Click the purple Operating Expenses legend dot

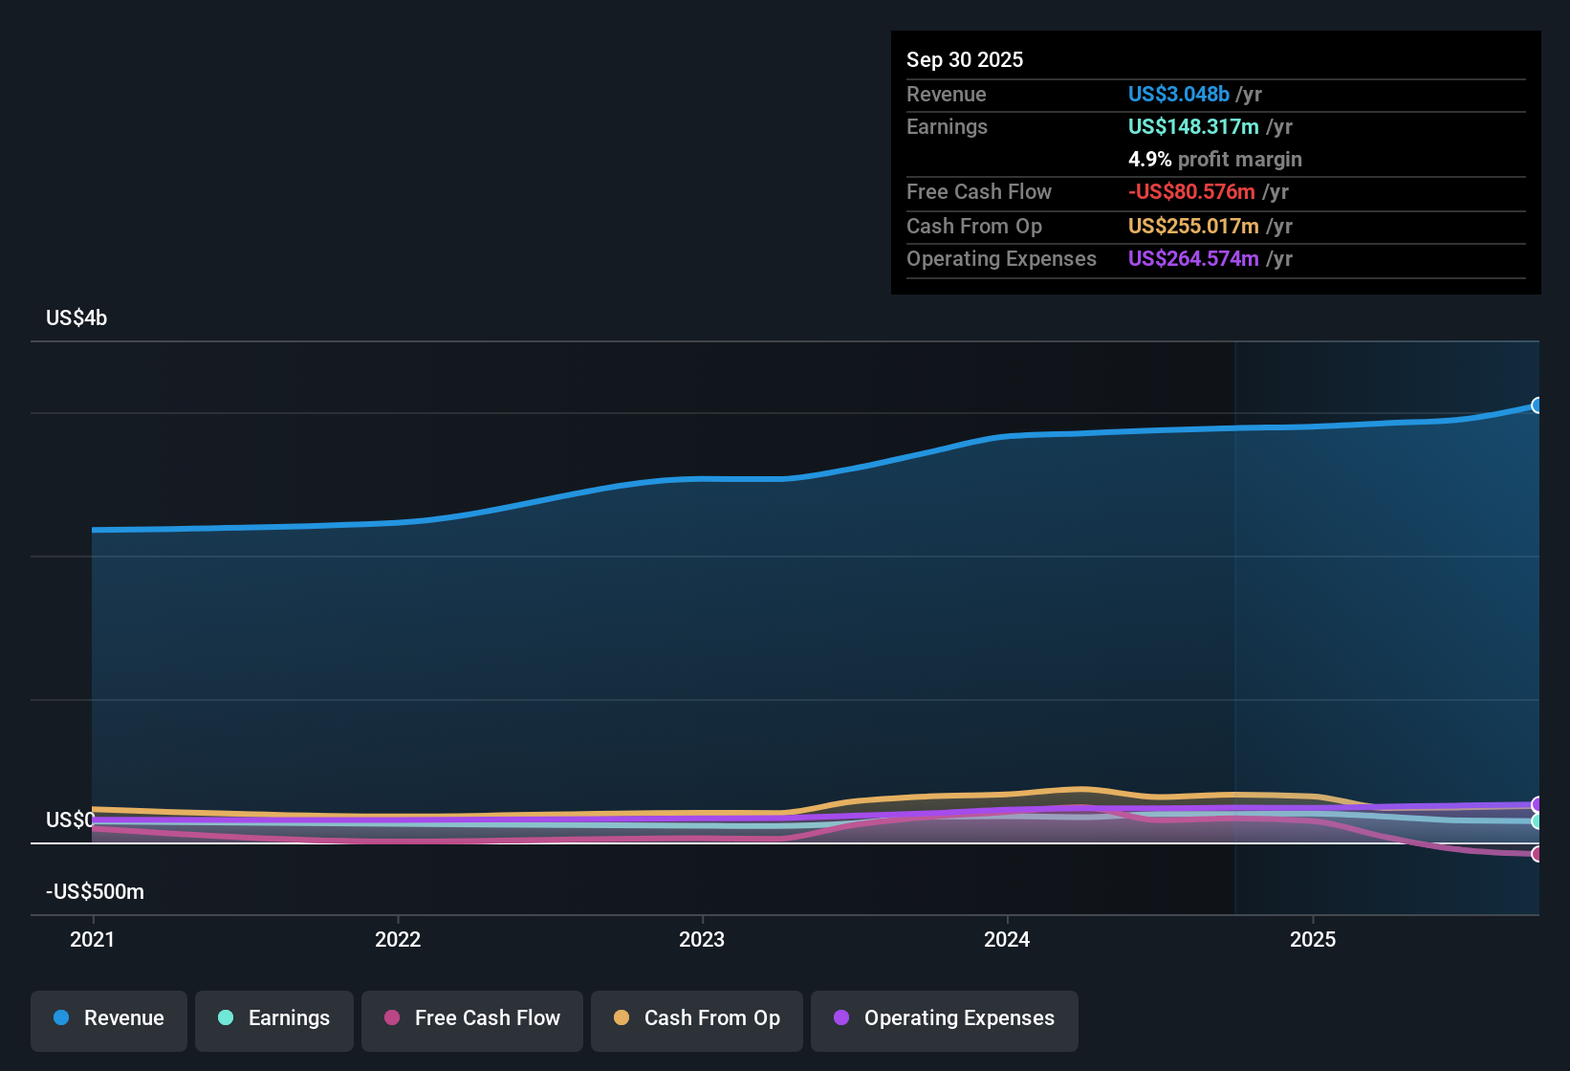click(x=841, y=1018)
